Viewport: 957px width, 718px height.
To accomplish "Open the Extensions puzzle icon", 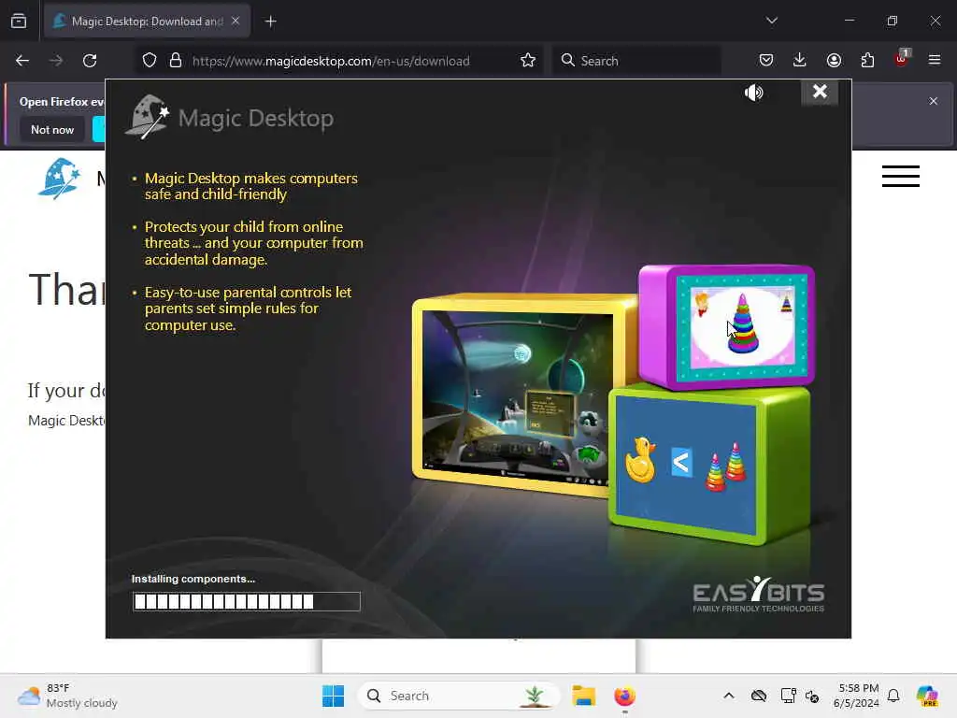I will (x=867, y=61).
